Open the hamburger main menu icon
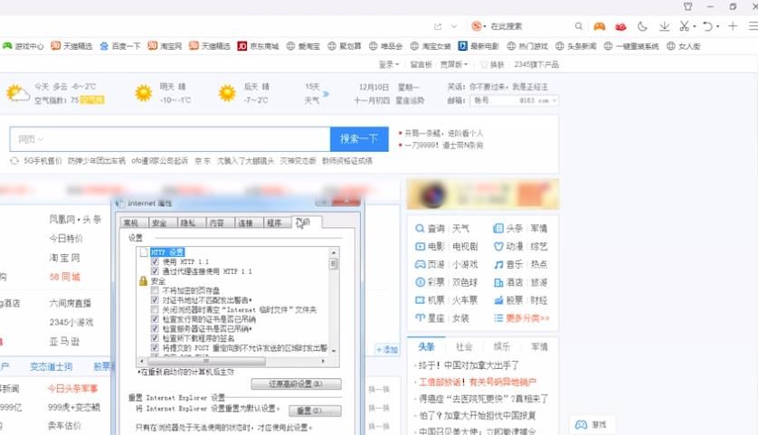 point(753,26)
